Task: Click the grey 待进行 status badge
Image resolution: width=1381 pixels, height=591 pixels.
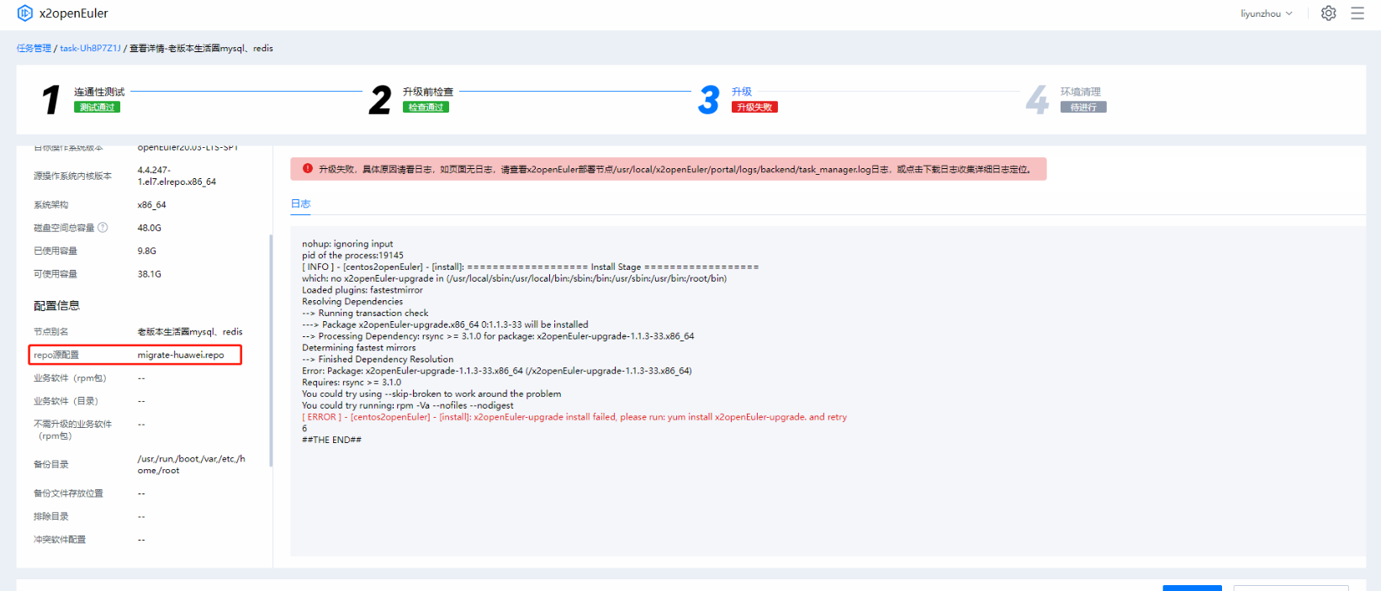Action: click(x=1082, y=108)
